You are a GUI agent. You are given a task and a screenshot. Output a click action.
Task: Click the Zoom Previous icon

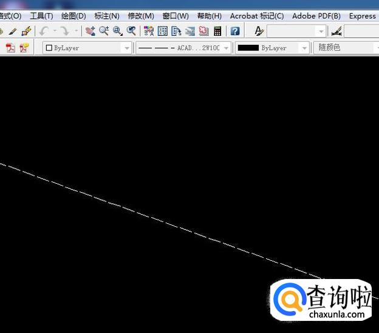(x=131, y=31)
